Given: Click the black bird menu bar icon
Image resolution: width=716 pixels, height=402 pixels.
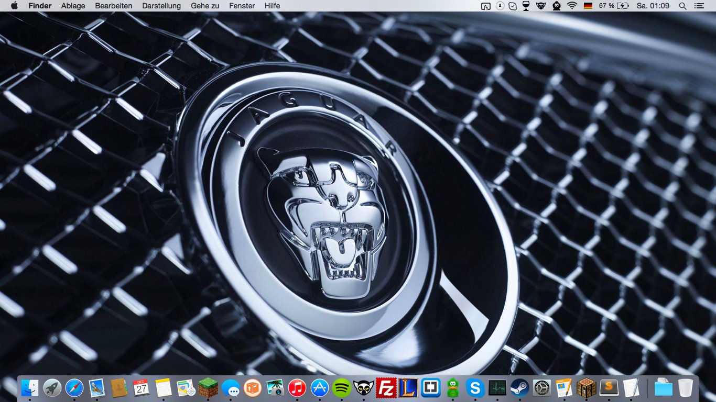Looking at the screenshot, I should pyautogui.click(x=557, y=6).
